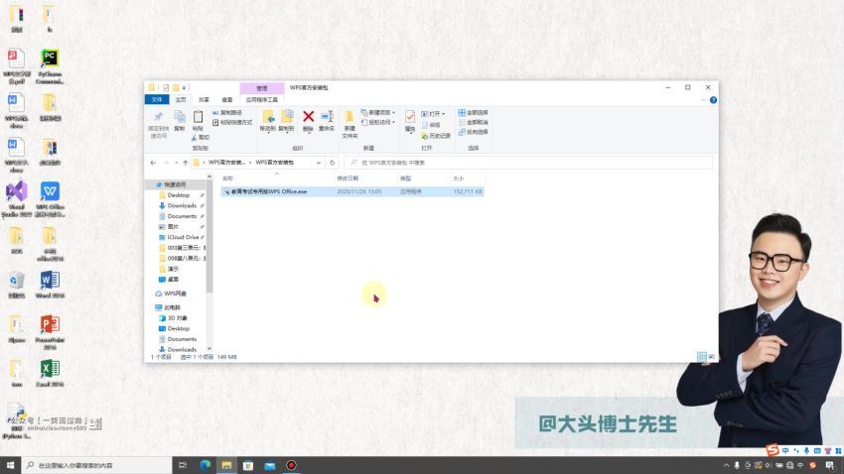The height and width of the screenshot is (474, 844).
Task: Open Documents under Quick access
Action: pos(182,216)
